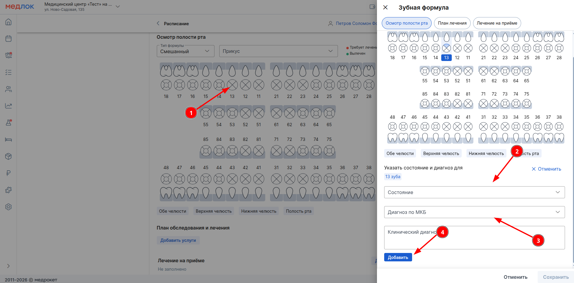Viewport: 574px width, 283px height.
Task: Open the patients (people) sidebar icon
Action: point(8,89)
